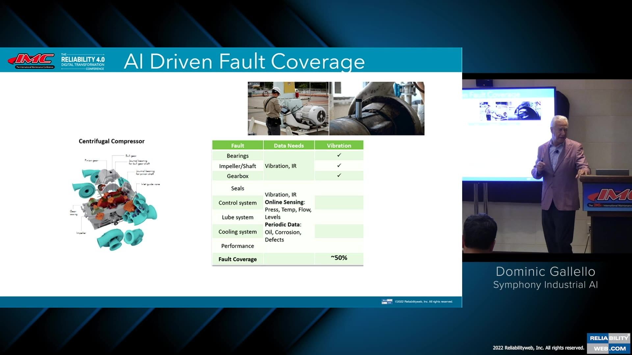Select the Data Needs column header
The height and width of the screenshot is (355, 632).
click(x=289, y=145)
